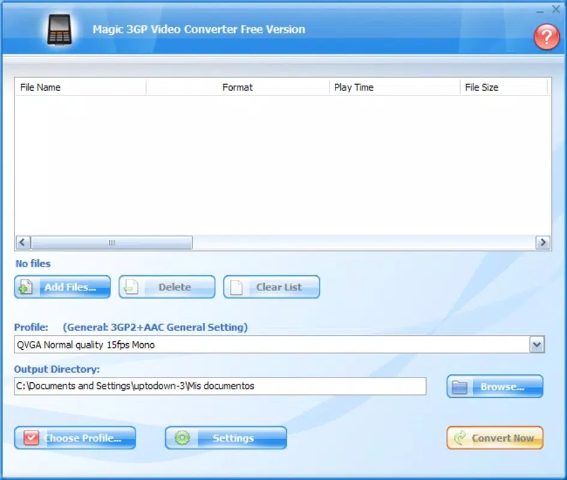
Task: Sort by File Name column header
Action: click(80, 87)
